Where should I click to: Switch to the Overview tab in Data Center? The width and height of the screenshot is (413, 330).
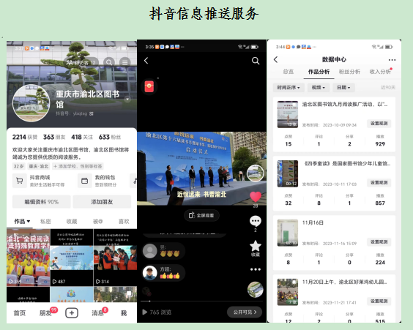pos(289,72)
